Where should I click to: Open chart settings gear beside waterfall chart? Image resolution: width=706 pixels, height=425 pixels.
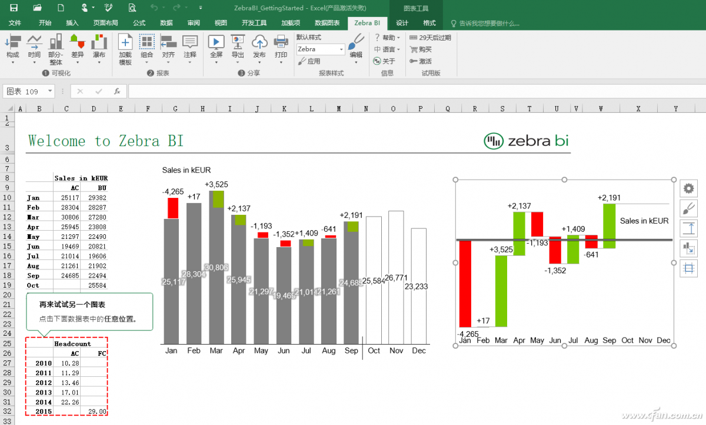click(689, 188)
